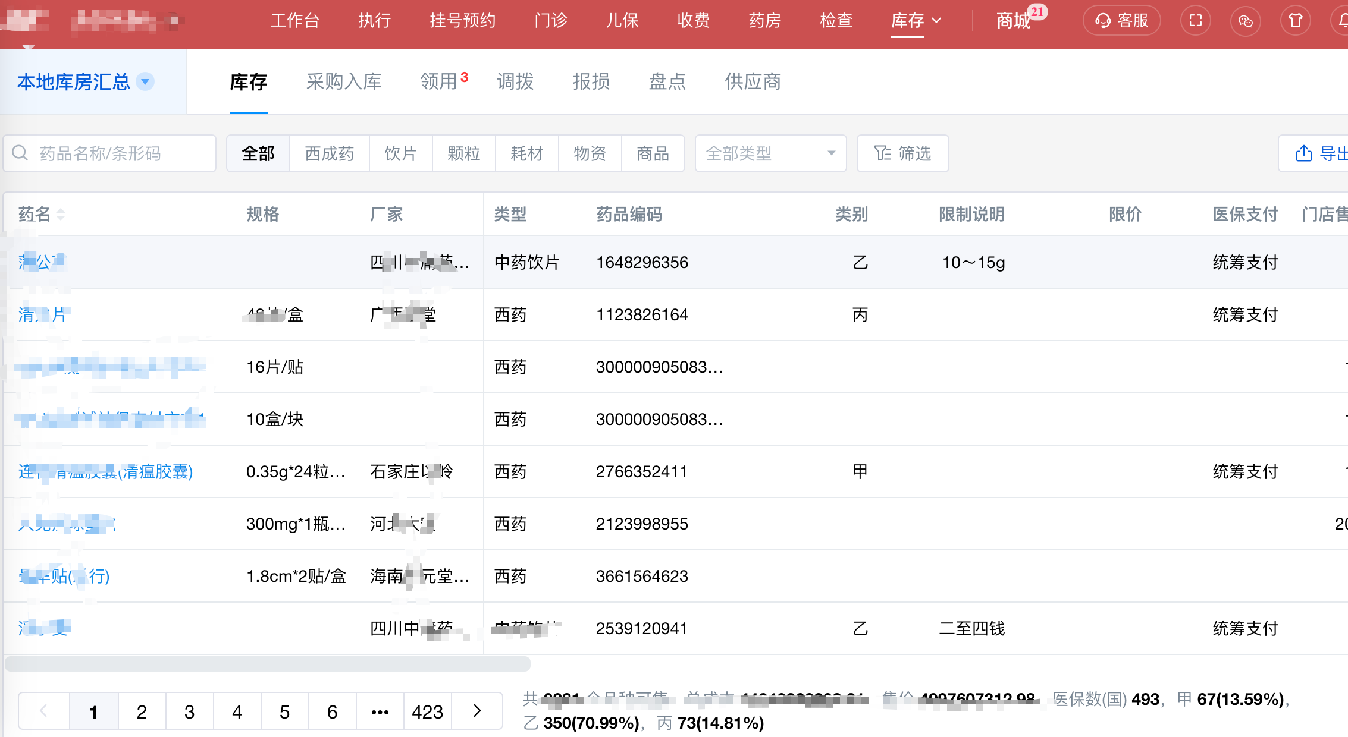1348x737 pixels.
Task: Focus the 药品名称/条形码 search field
Action: point(109,153)
